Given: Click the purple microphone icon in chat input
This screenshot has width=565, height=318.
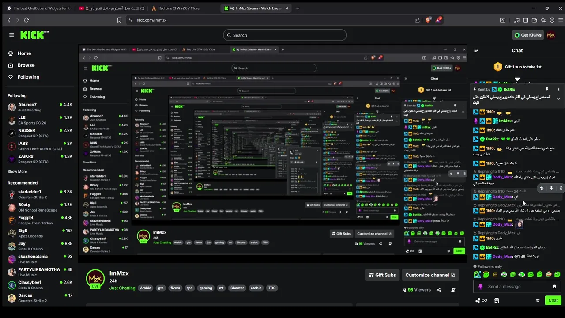Looking at the screenshot, I should (x=481, y=286).
